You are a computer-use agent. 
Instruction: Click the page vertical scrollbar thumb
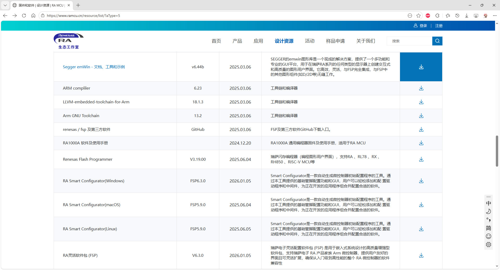pyautogui.click(x=497, y=151)
